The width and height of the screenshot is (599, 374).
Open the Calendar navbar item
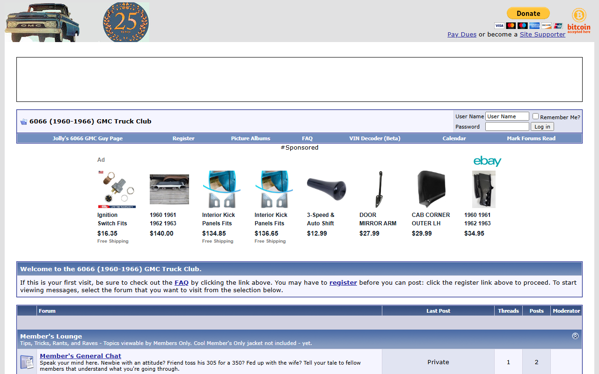click(454, 138)
